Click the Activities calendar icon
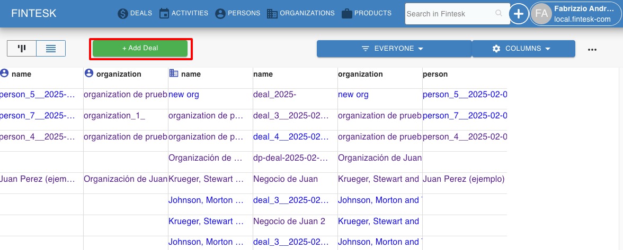The height and width of the screenshot is (250, 623). coord(164,14)
